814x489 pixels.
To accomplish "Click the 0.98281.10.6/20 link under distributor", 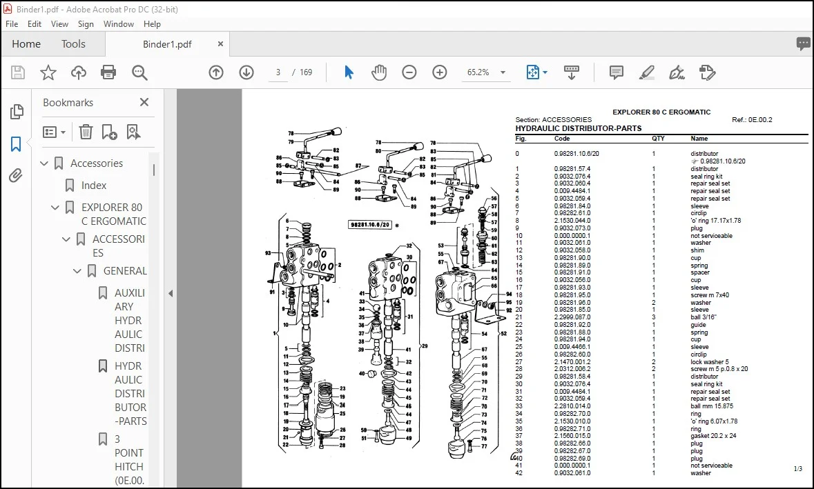I will coord(723,161).
